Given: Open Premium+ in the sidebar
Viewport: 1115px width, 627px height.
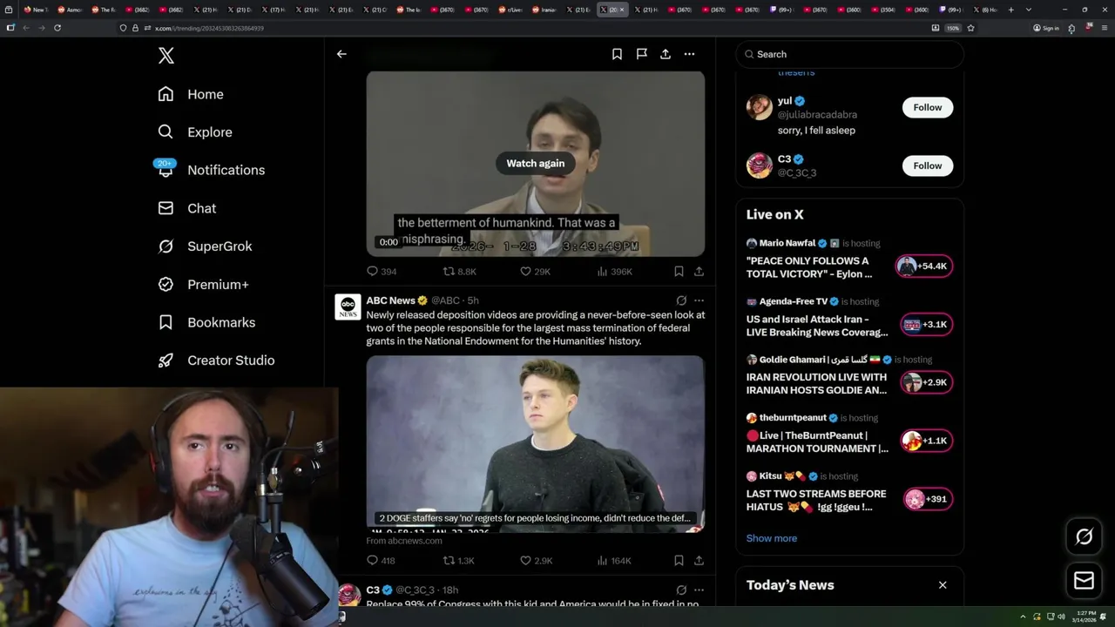Looking at the screenshot, I should click(x=203, y=284).
